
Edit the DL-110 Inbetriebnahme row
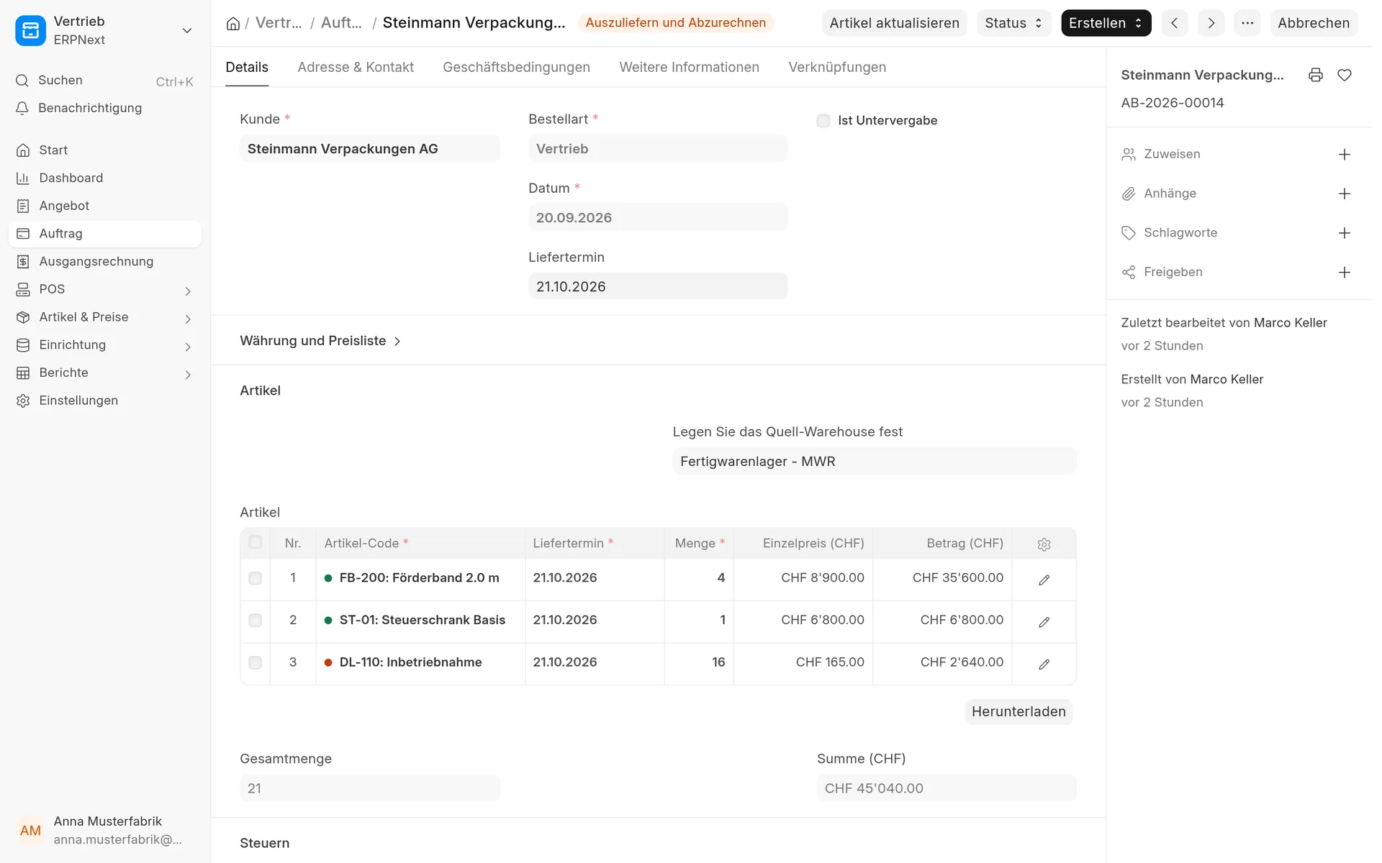click(1044, 665)
